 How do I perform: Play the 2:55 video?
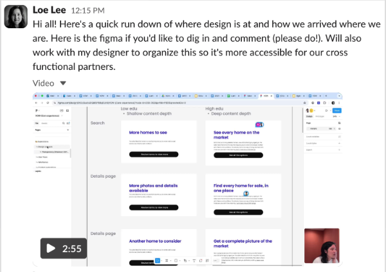[64, 248]
